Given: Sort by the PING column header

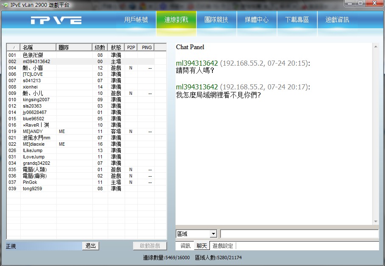Looking at the screenshot, I should [147, 47].
